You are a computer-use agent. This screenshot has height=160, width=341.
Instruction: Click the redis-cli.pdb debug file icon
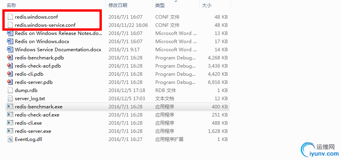pyautogui.click(x=10, y=74)
